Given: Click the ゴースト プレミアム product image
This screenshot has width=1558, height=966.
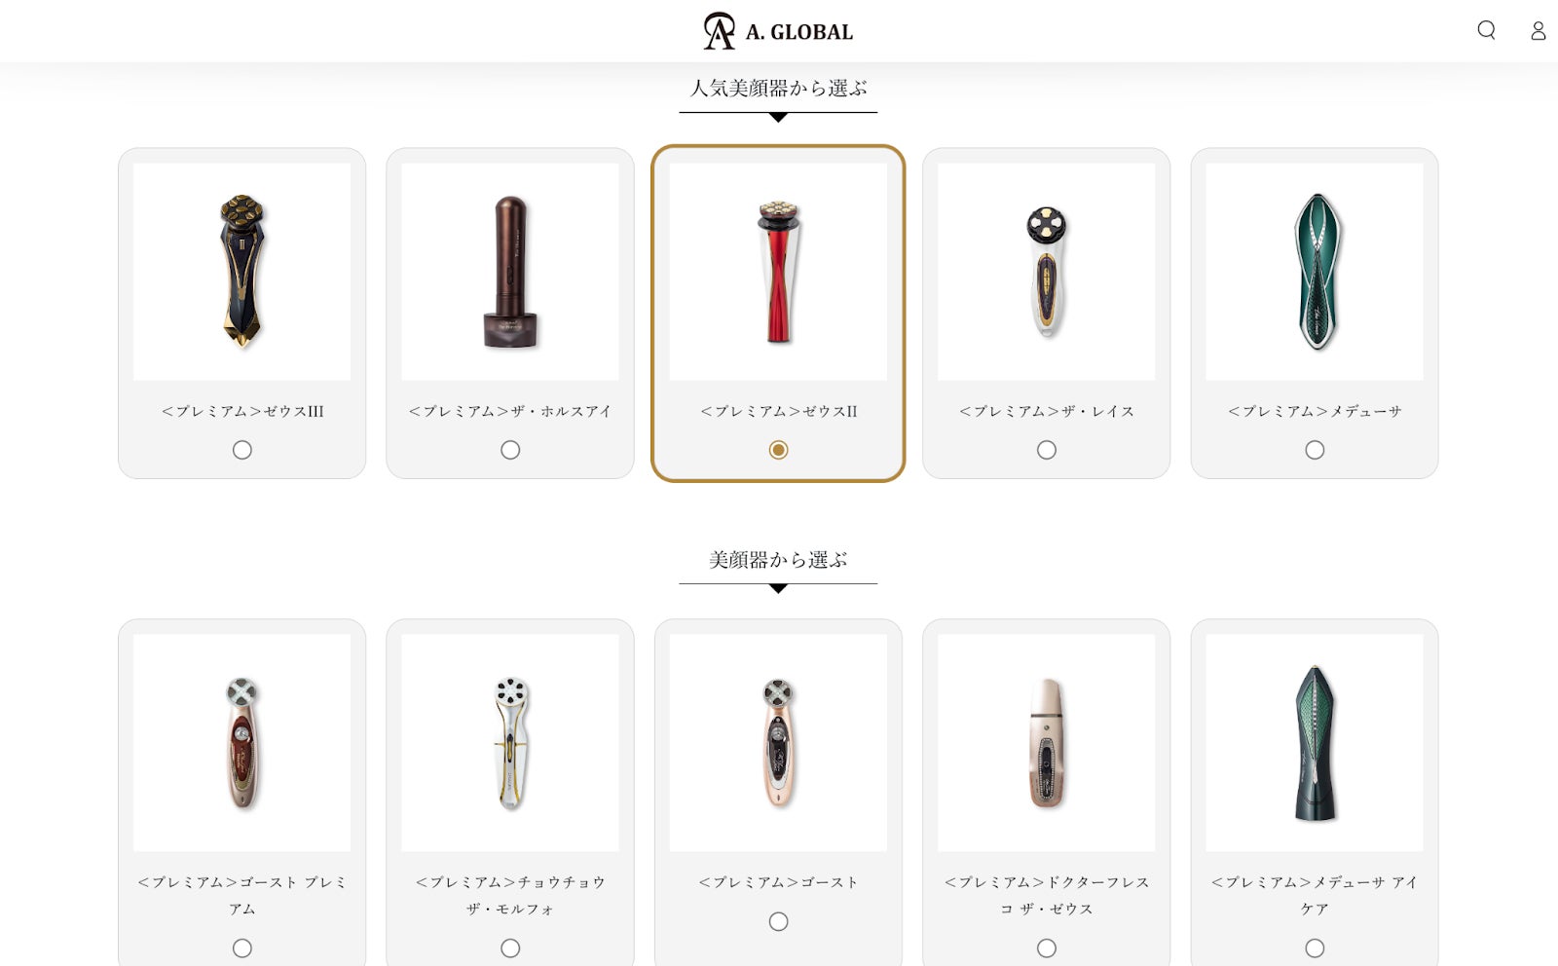Looking at the screenshot, I should [x=242, y=743].
